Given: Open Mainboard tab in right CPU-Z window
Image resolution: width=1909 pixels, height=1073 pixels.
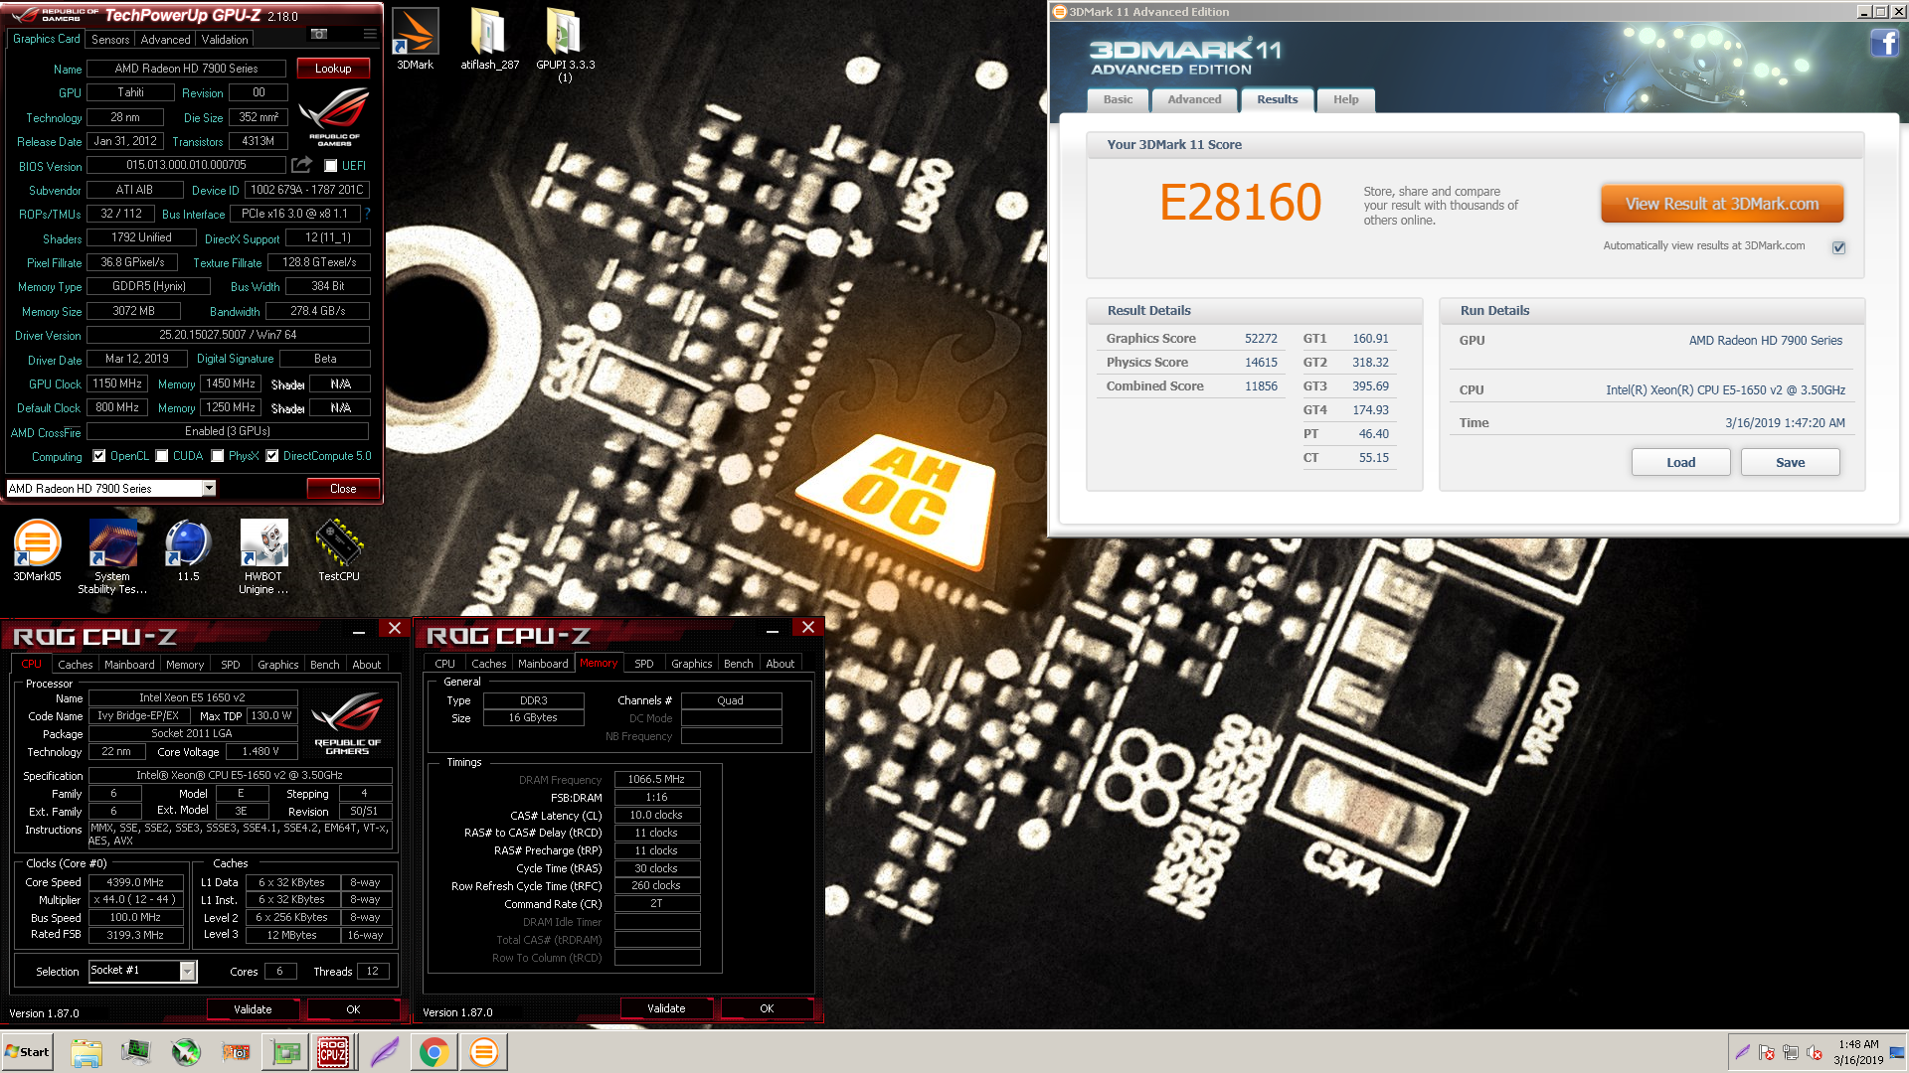Looking at the screenshot, I should tap(543, 664).
